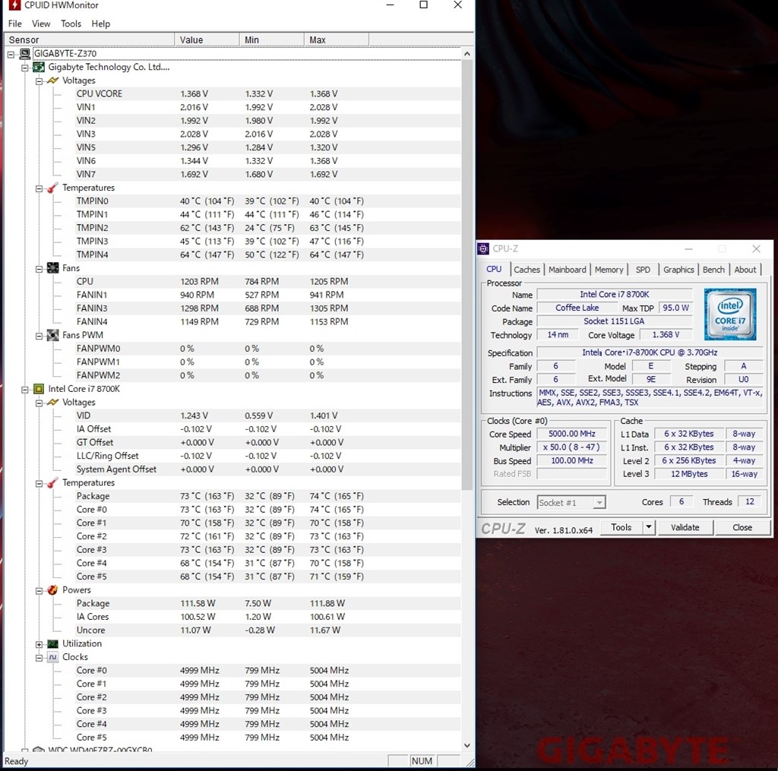Viewport: 778px width, 771px height.
Task: Collapse the Gigabyte Technology Co. node
Action: point(25,68)
